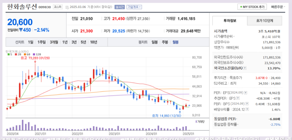Click the MY STOCK 추가 button
292x140 pixels.
(252, 7)
